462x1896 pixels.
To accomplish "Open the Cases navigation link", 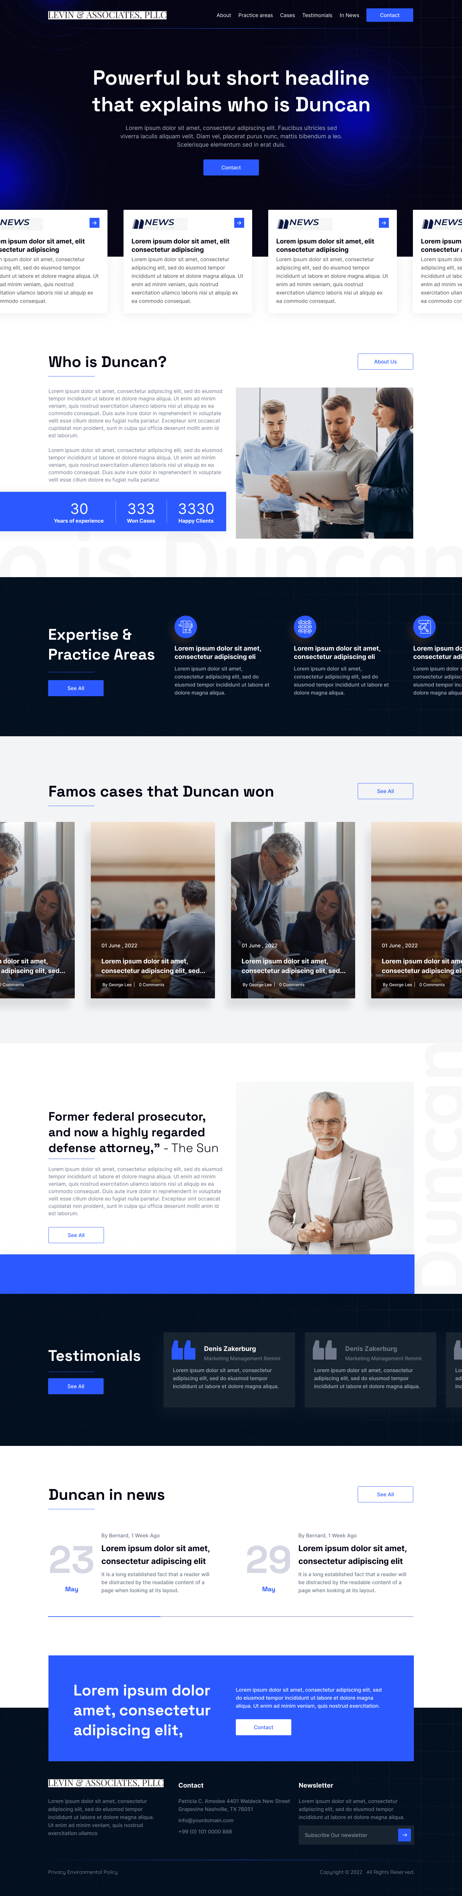I will [288, 15].
